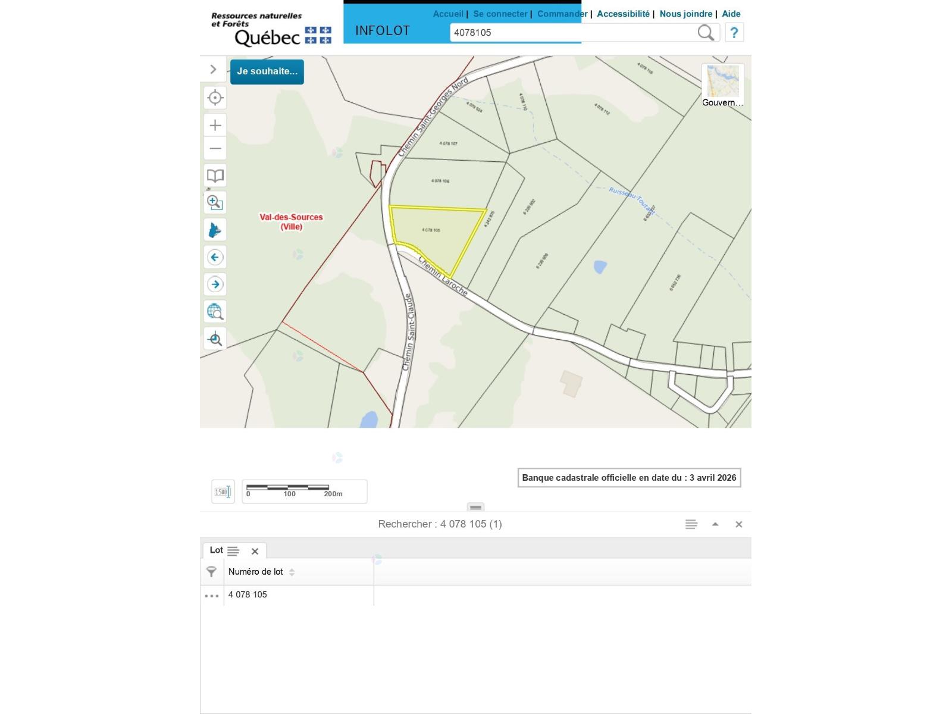
Task: Click the results panel resize handle
Action: (475, 508)
